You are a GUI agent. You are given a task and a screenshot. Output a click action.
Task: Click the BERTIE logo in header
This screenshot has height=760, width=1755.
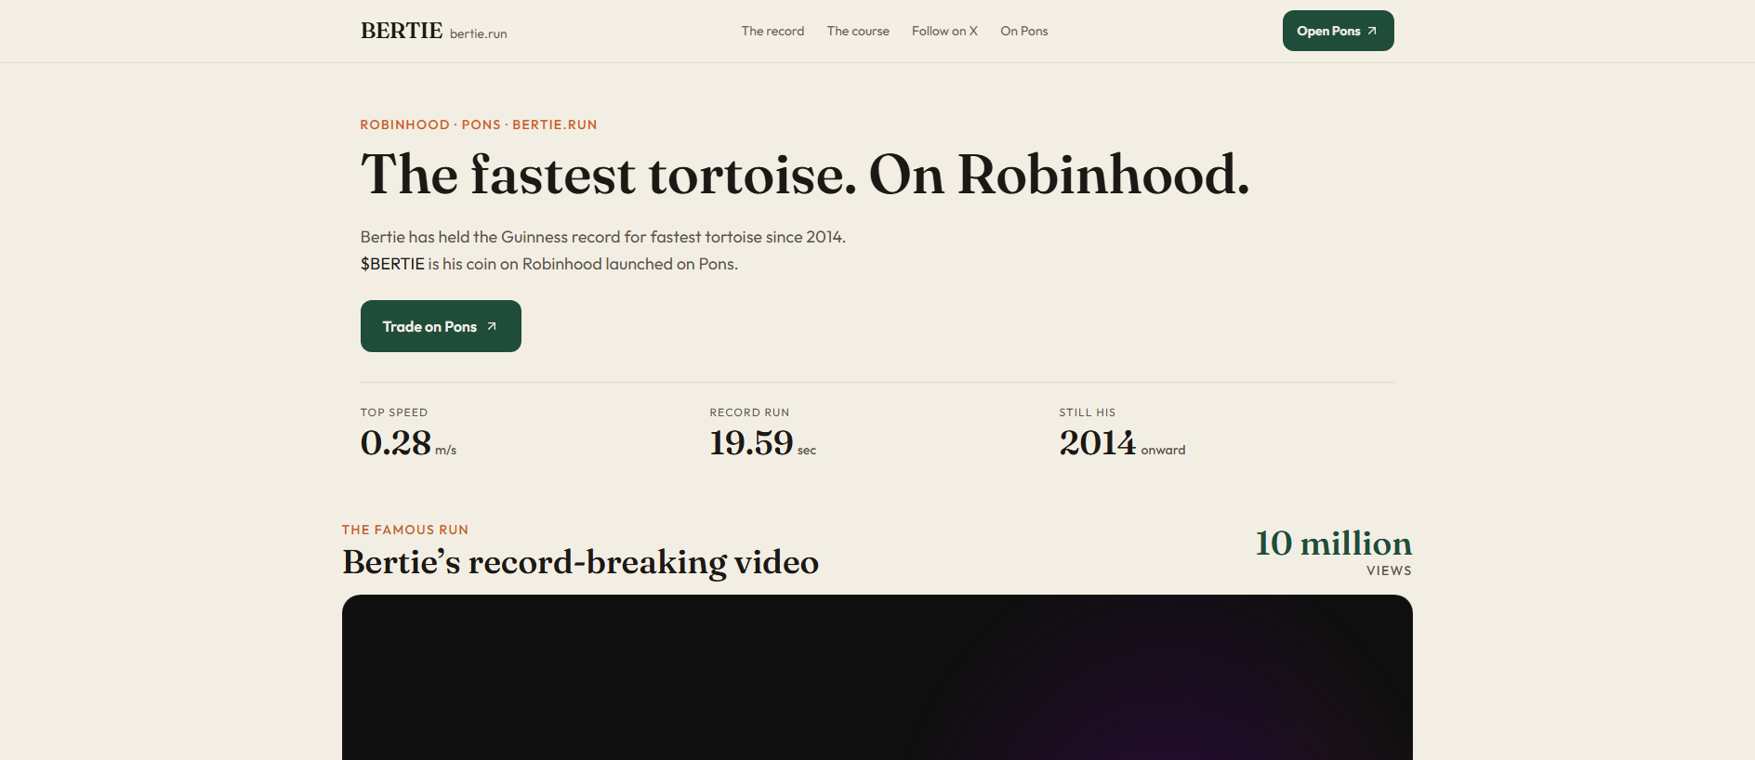coord(402,31)
